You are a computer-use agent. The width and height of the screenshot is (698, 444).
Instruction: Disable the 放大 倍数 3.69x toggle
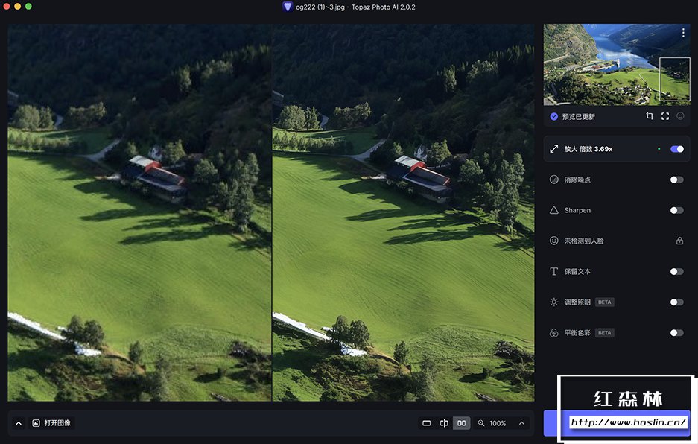tap(677, 149)
